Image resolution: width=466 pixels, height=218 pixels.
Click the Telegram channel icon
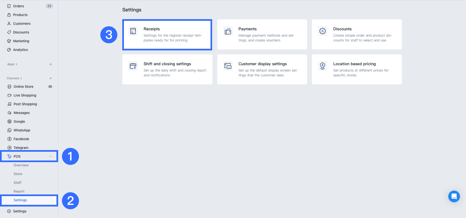point(10,148)
